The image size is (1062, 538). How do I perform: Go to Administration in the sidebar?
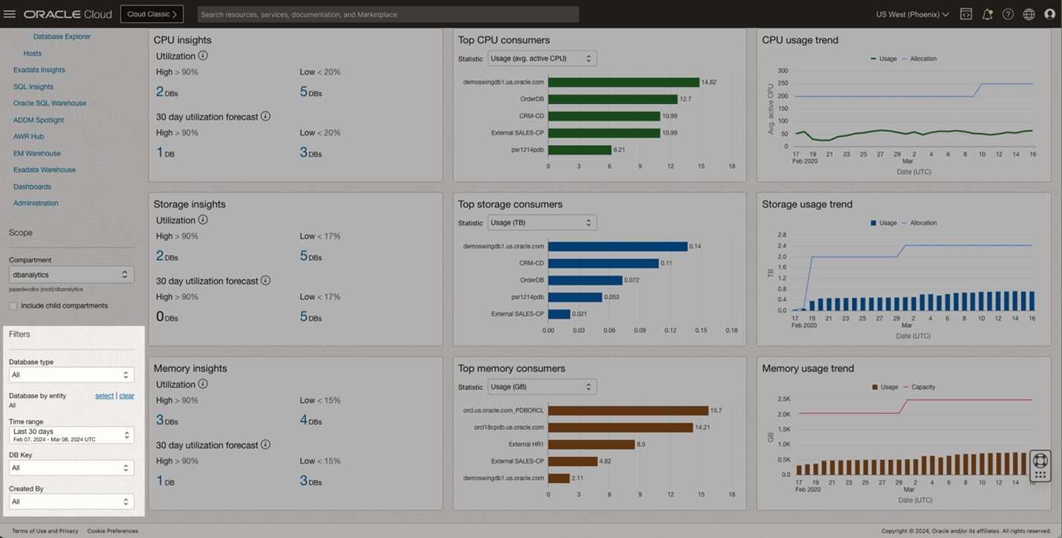(36, 204)
